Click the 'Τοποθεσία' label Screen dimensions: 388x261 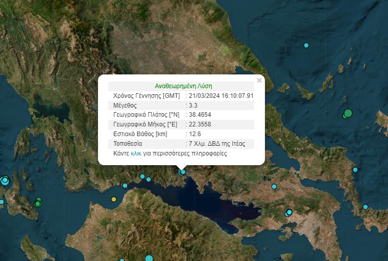128,144
